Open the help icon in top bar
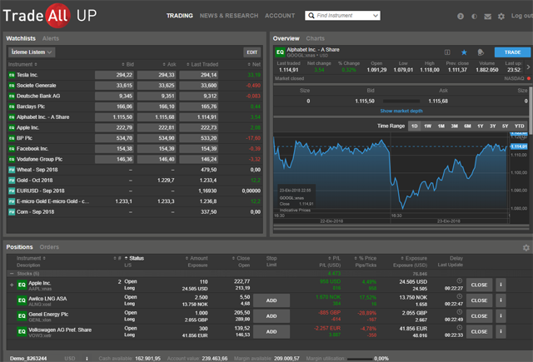 point(461,16)
